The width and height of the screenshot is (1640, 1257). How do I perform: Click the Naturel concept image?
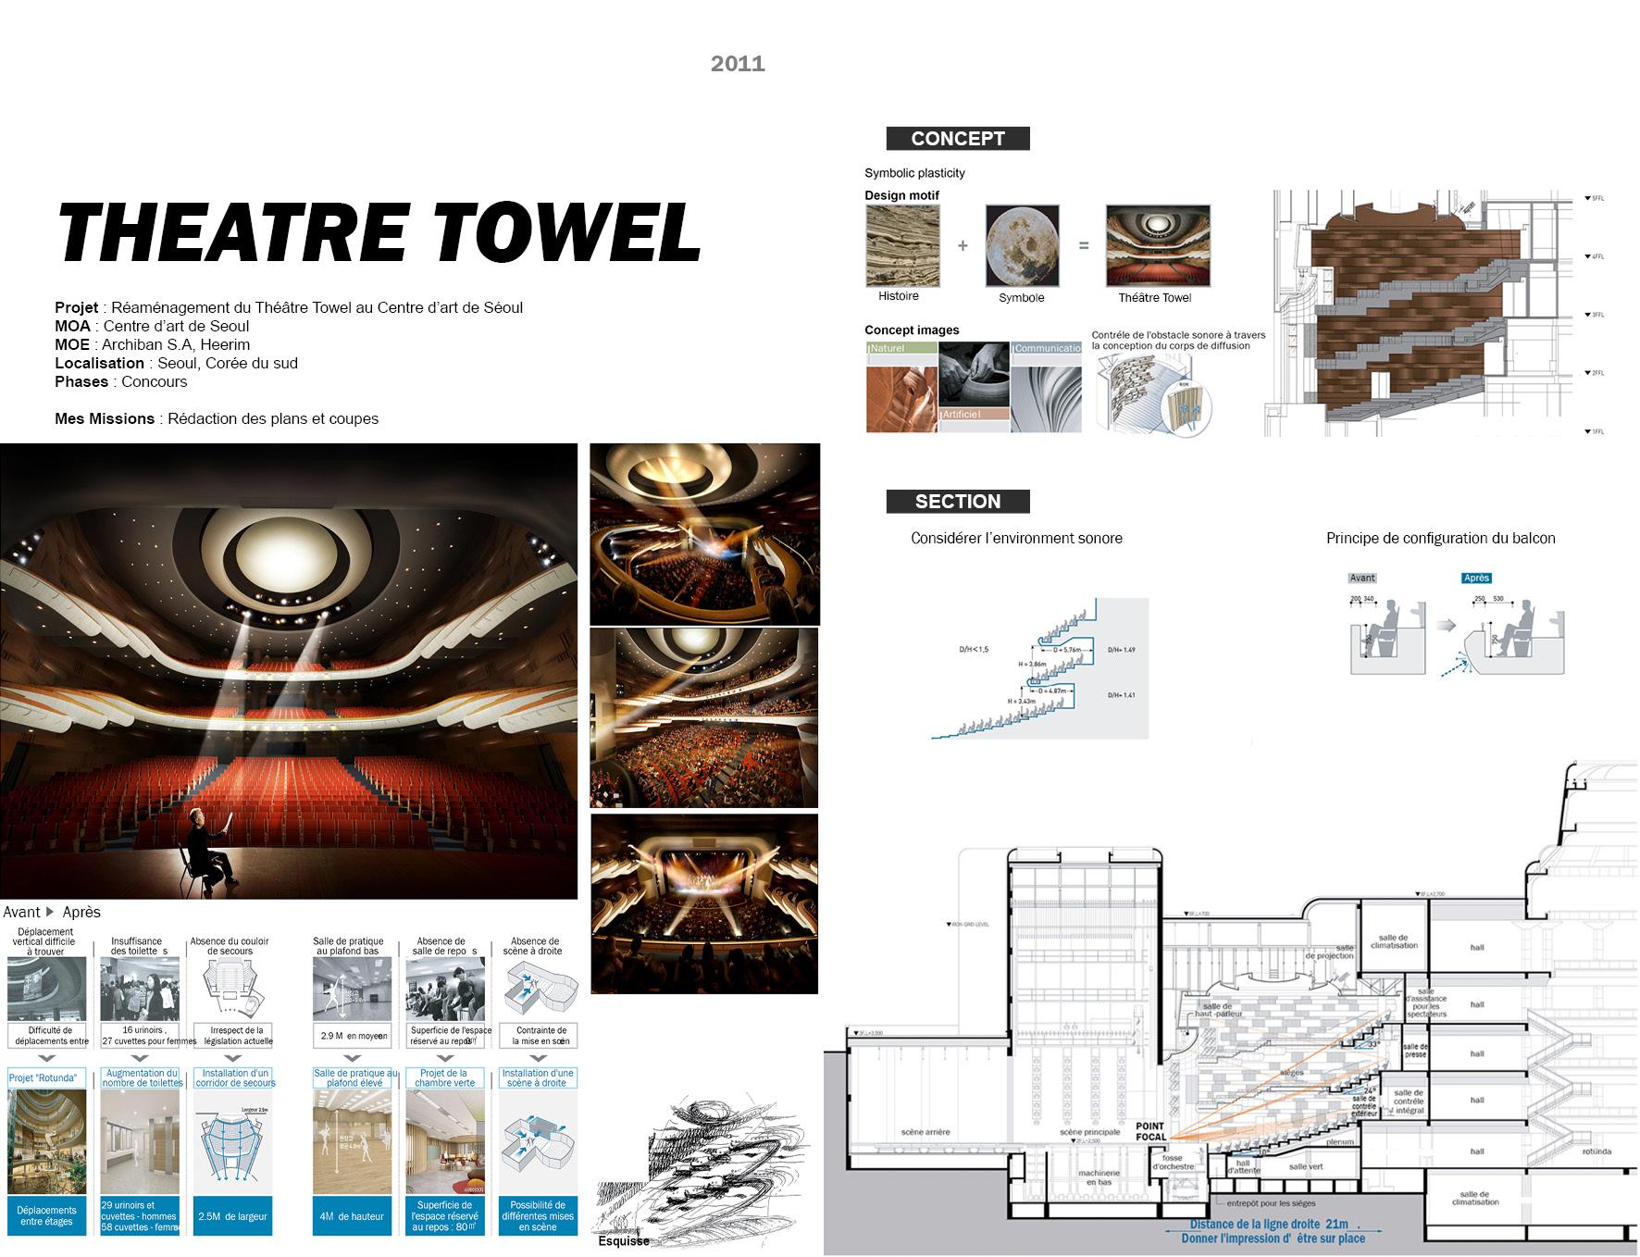[901, 387]
